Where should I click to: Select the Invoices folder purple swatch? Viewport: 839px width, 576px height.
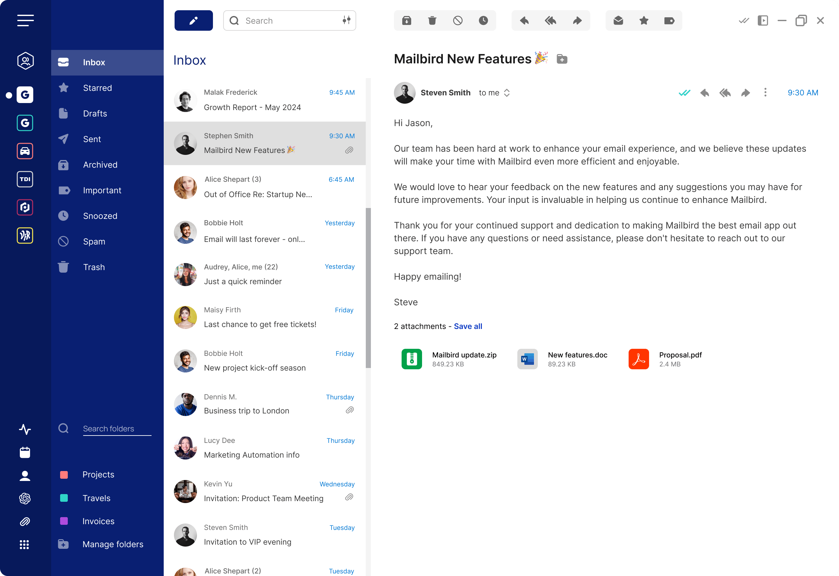[64, 521]
